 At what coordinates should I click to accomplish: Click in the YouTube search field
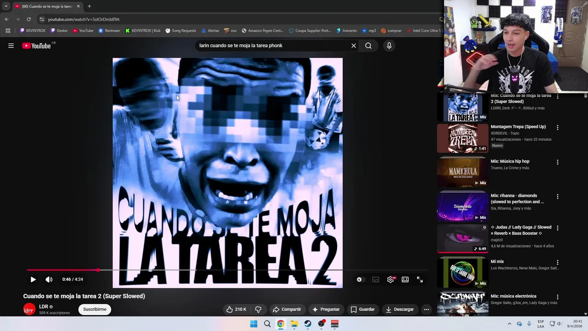point(273,46)
